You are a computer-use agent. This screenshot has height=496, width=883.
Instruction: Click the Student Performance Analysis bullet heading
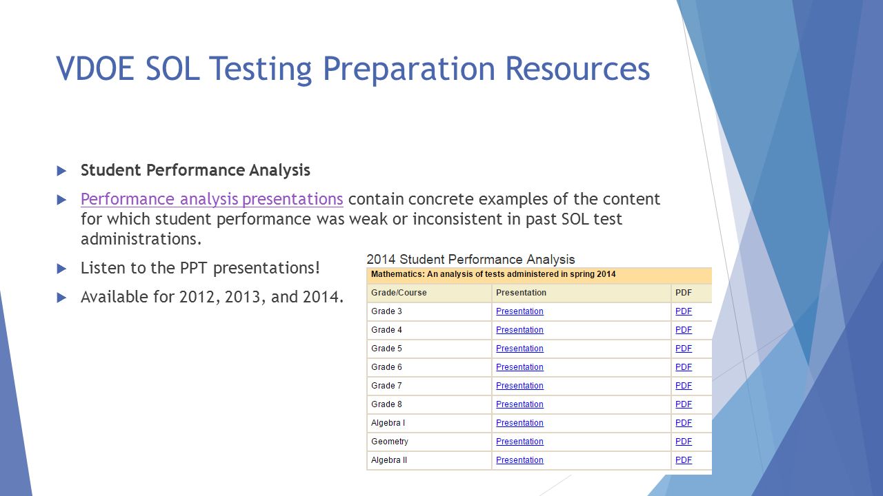[195, 170]
